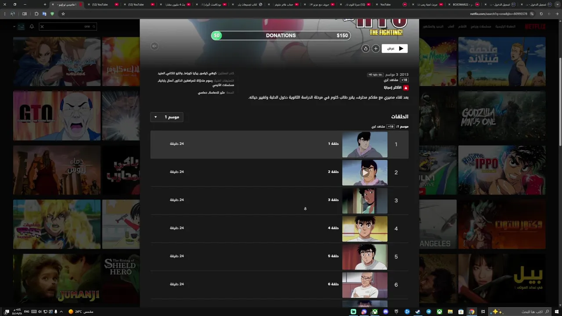Open the 'ألعاب' games nav item
This screenshot has height=316, width=562.
tap(451, 26)
